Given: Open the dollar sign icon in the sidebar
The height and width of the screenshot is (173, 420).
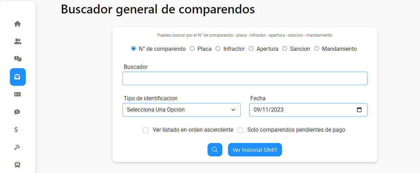Looking at the screenshot, I should [16, 130].
